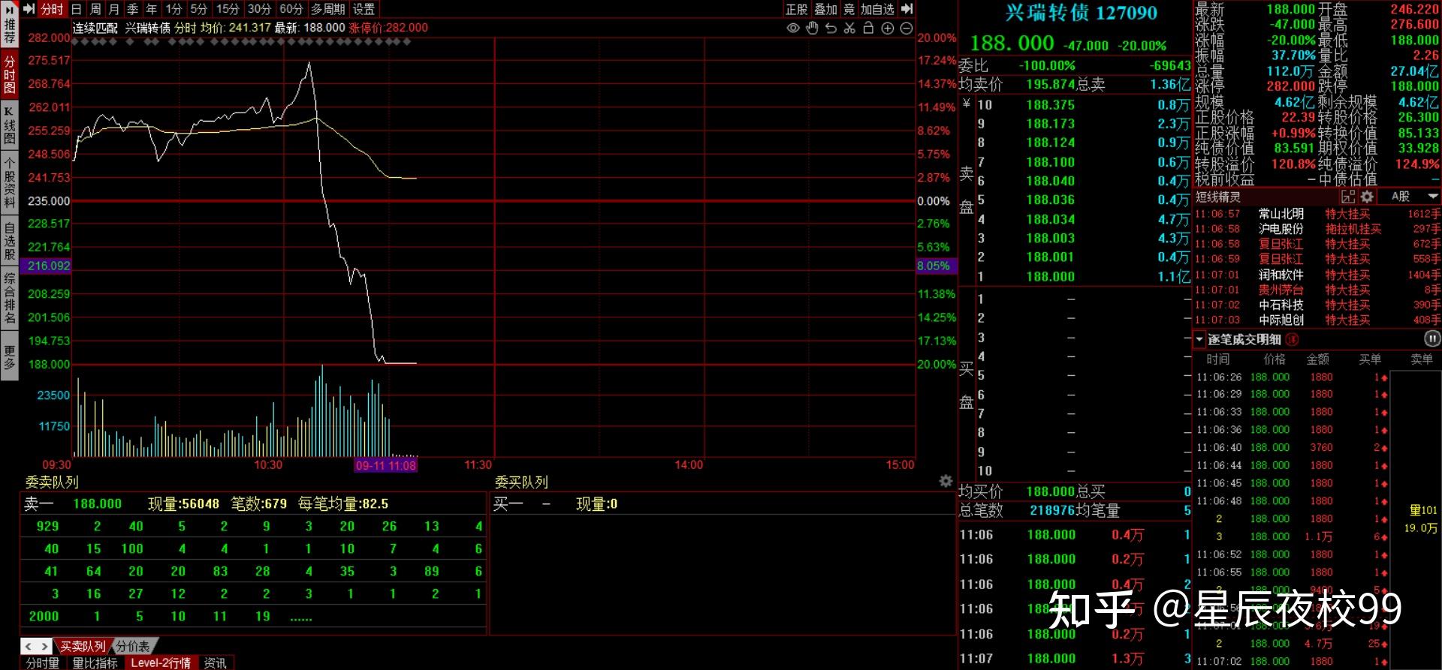Click the 竞 auction button
This screenshot has height=670, width=1442.
849,9
